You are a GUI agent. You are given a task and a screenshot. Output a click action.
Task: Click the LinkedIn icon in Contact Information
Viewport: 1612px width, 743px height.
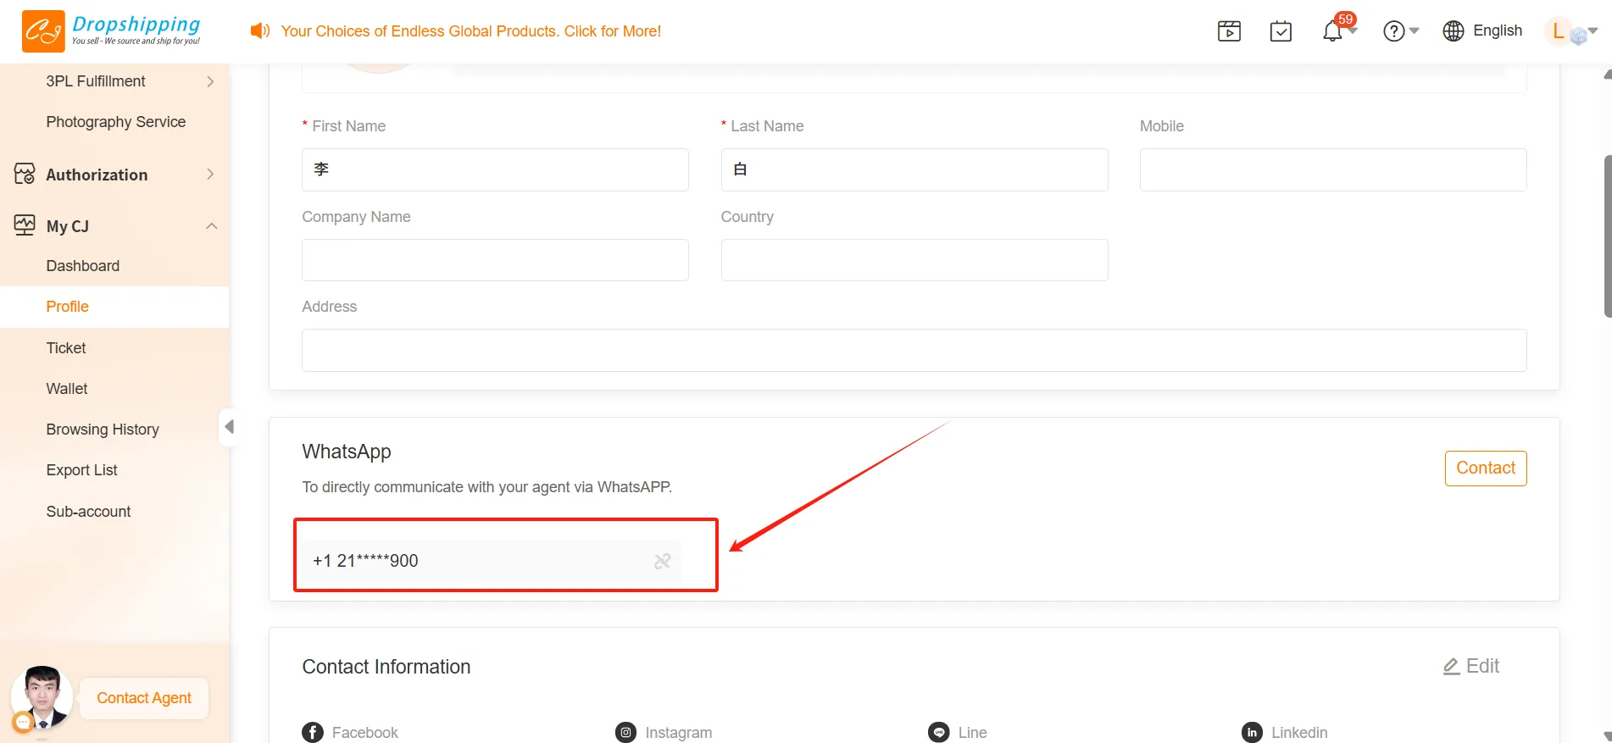[x=1252, y=732]
